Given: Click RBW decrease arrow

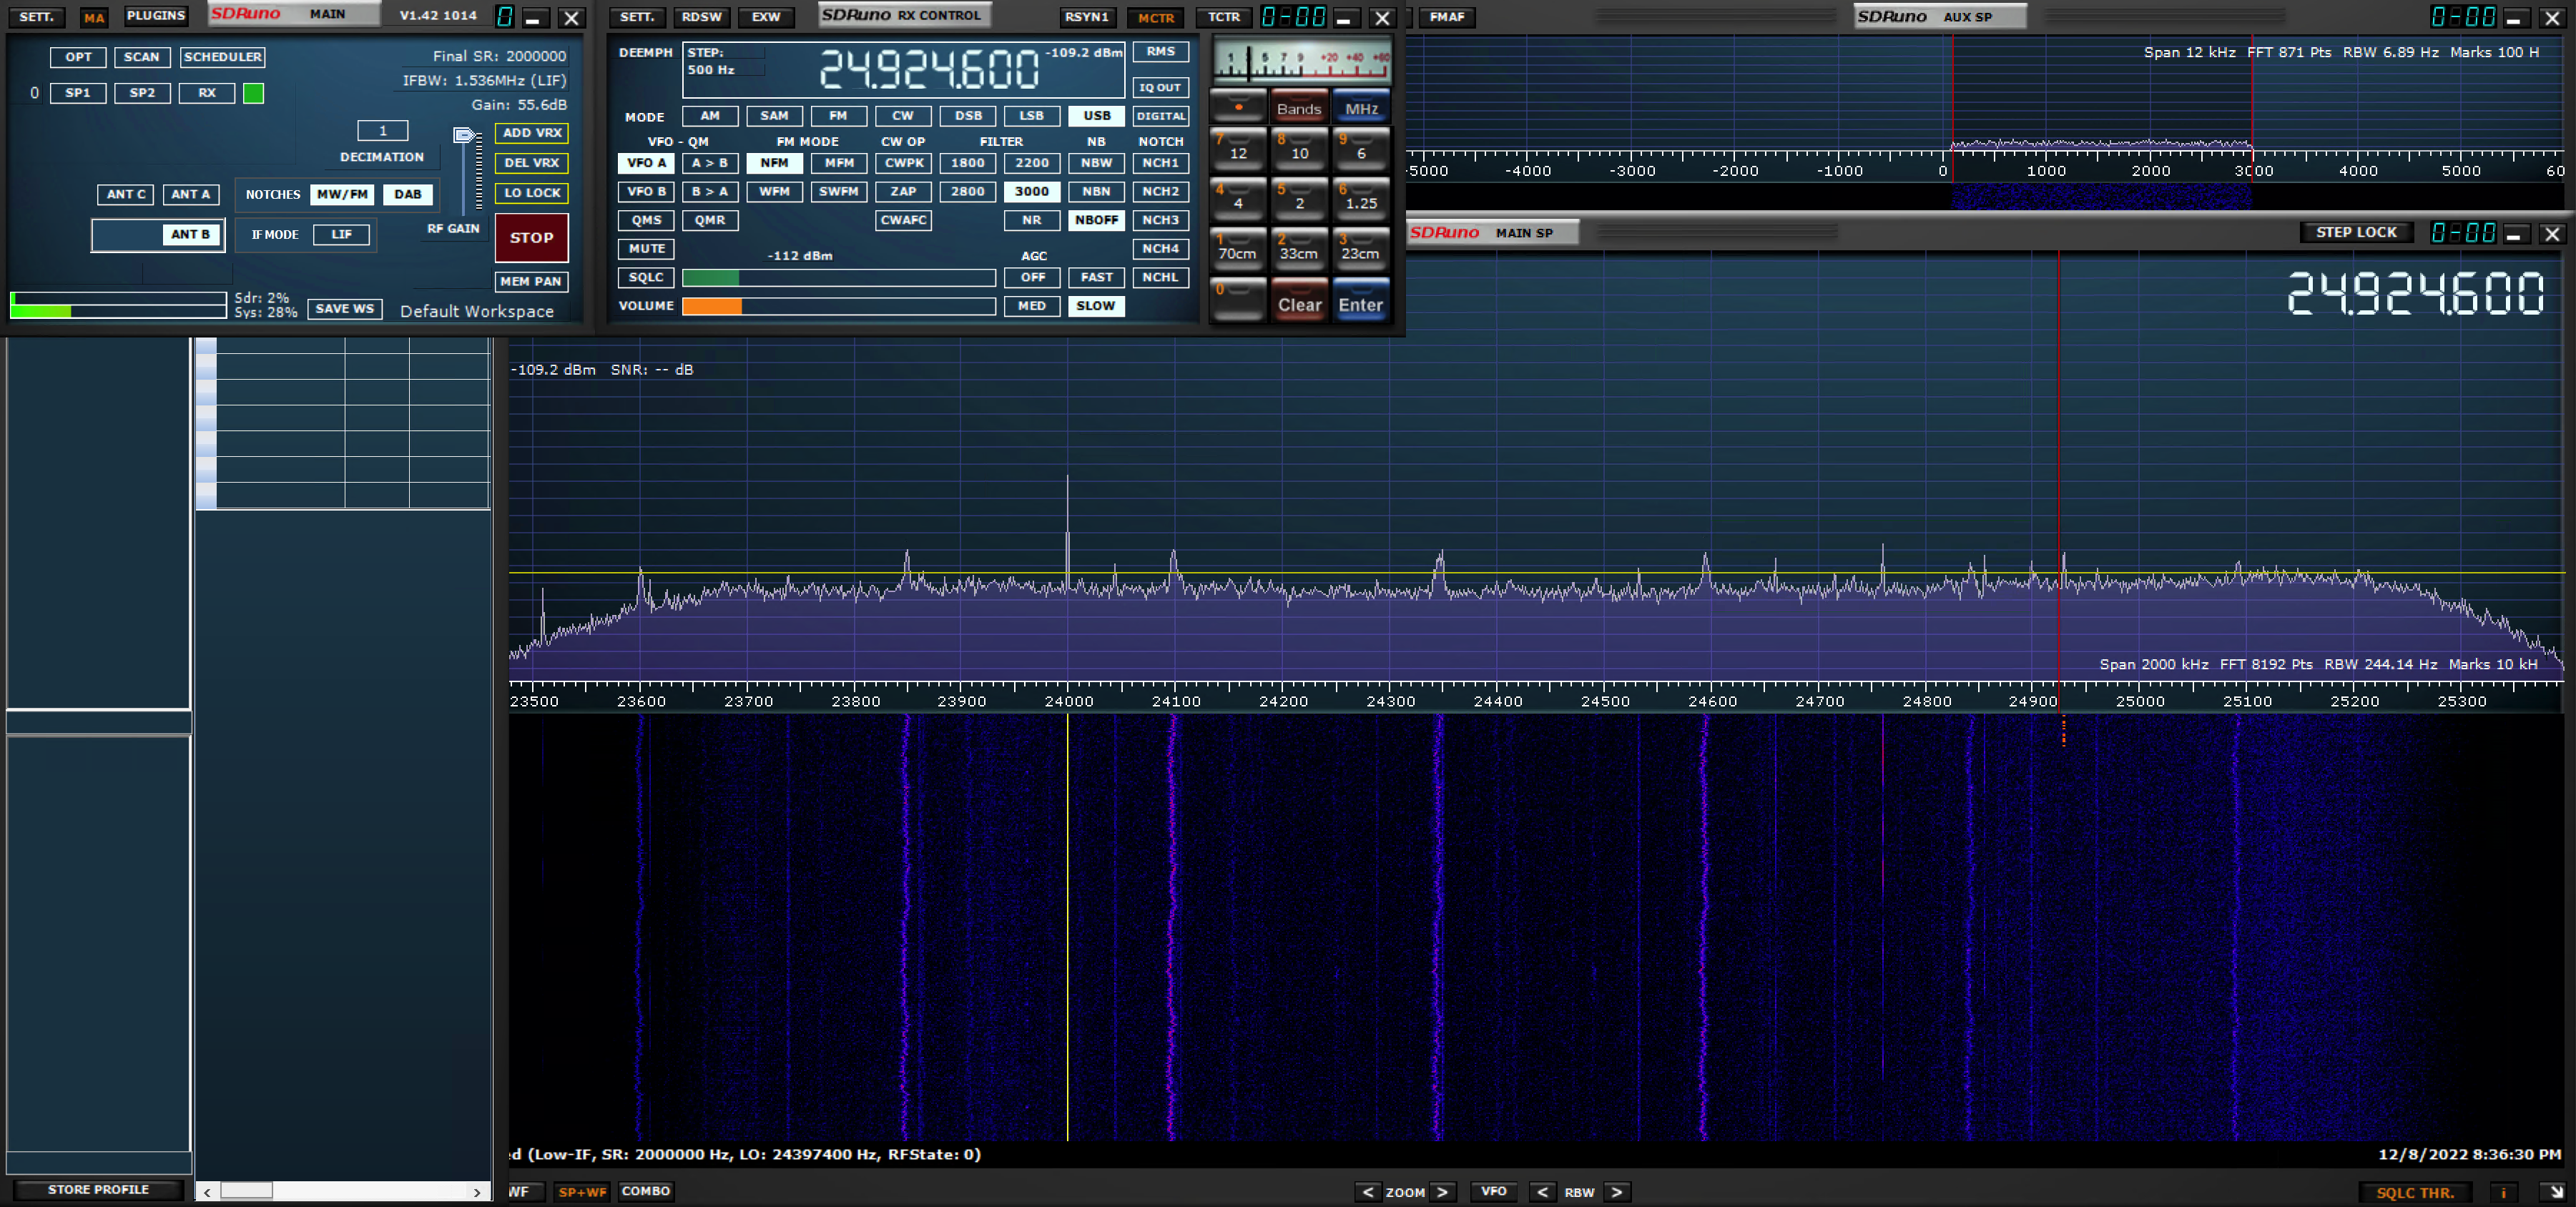Looking at the screenshot, I should click(1542, 1192).
